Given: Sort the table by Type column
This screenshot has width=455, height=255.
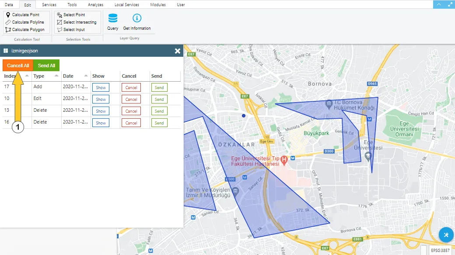Looking at the screenshot, I should (x=46, y=76).
